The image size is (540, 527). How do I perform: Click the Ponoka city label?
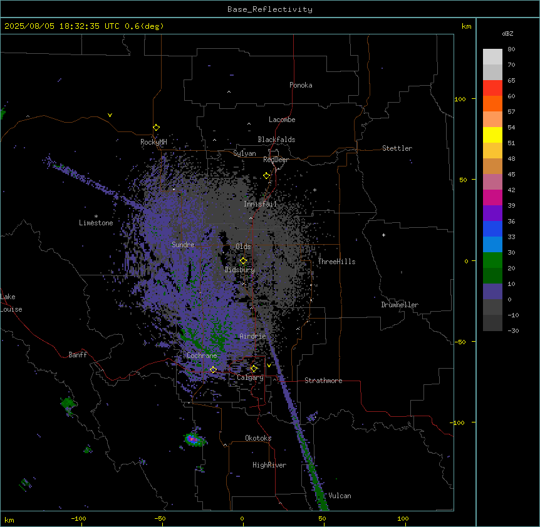click(x=301, y=85)
